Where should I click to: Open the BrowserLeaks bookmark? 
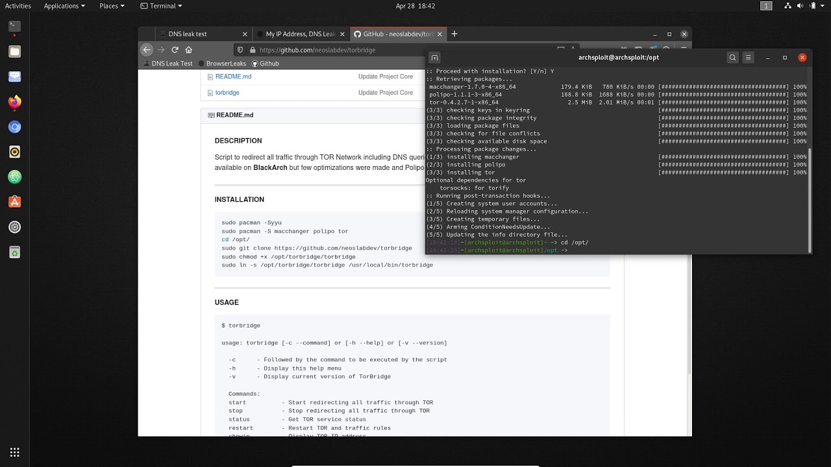pyautogui.click(x=223, y=64)
